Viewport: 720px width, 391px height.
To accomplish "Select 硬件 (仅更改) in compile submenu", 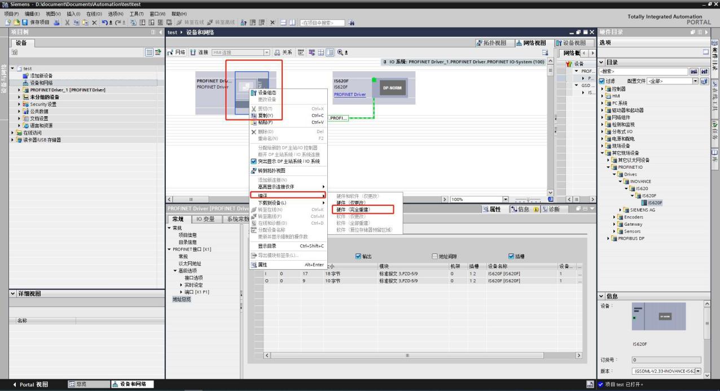I will (x=351, y=203).
